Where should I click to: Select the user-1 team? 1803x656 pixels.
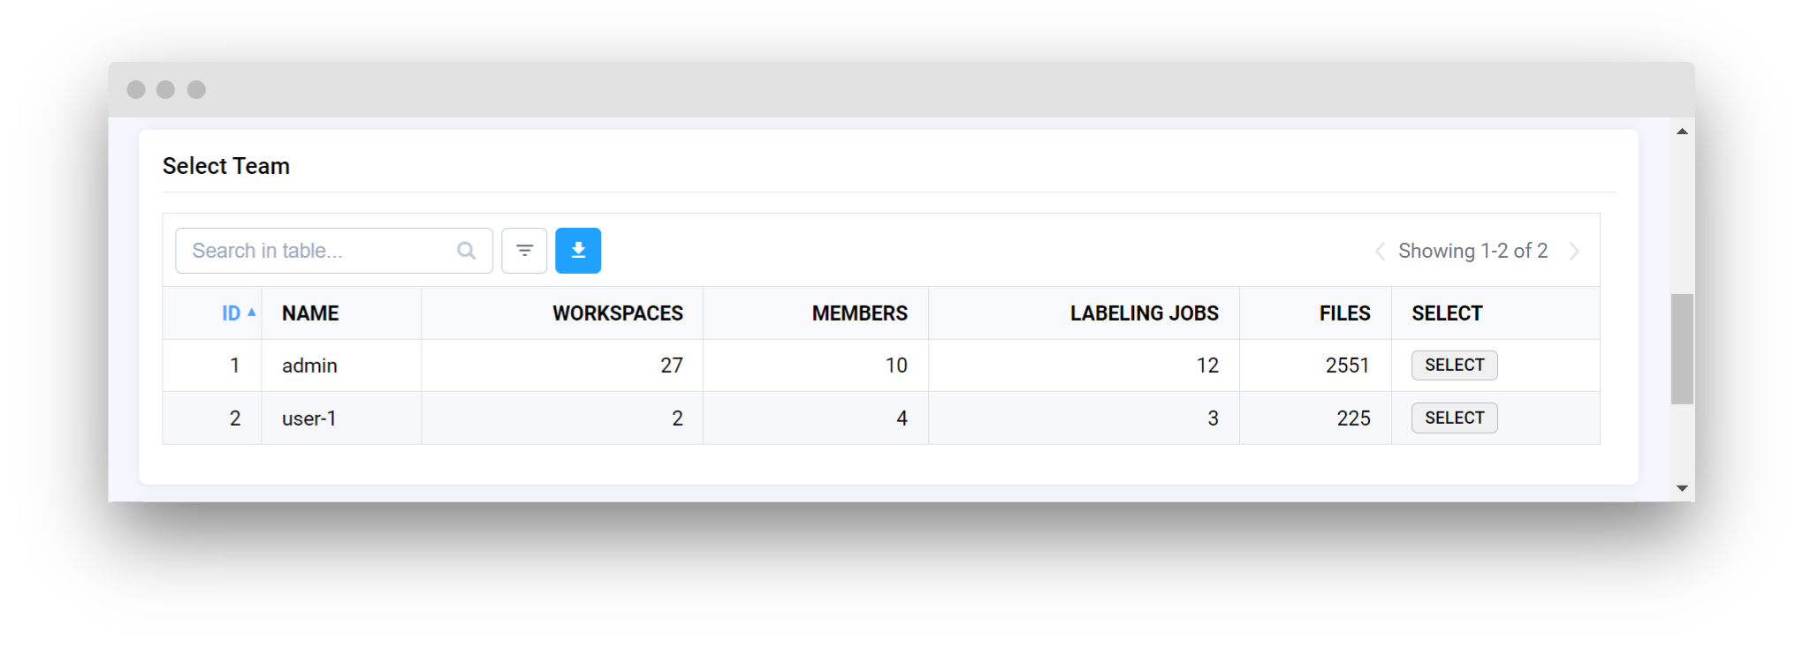click(x=1454, y=418)
